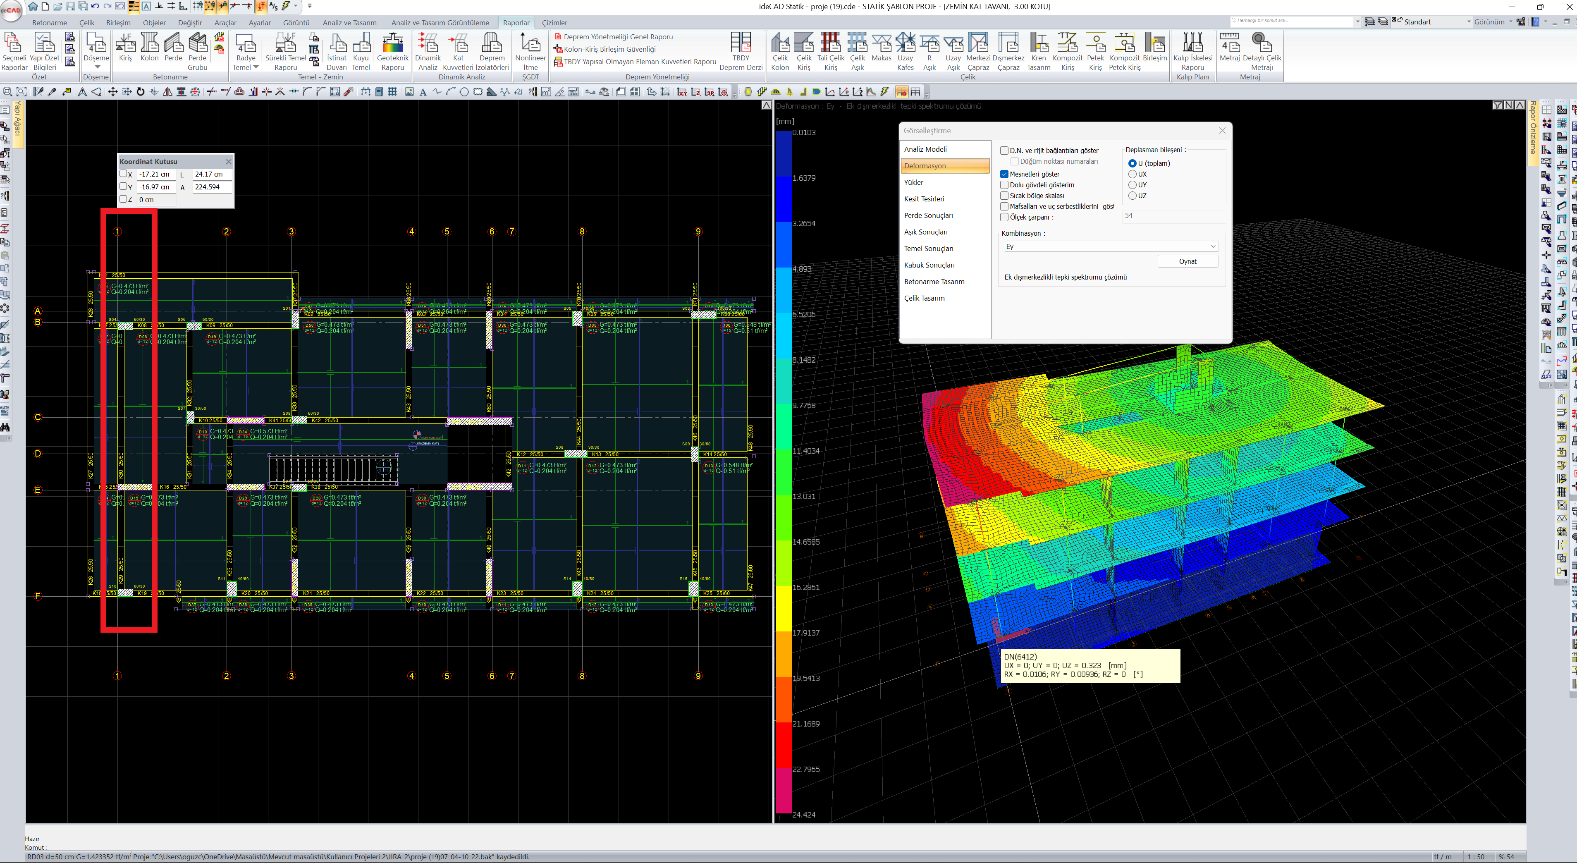Switch to the Çizimler ribbon tab
The height and width of the screenshot is (863, 1577).
(x=554, y=23)
